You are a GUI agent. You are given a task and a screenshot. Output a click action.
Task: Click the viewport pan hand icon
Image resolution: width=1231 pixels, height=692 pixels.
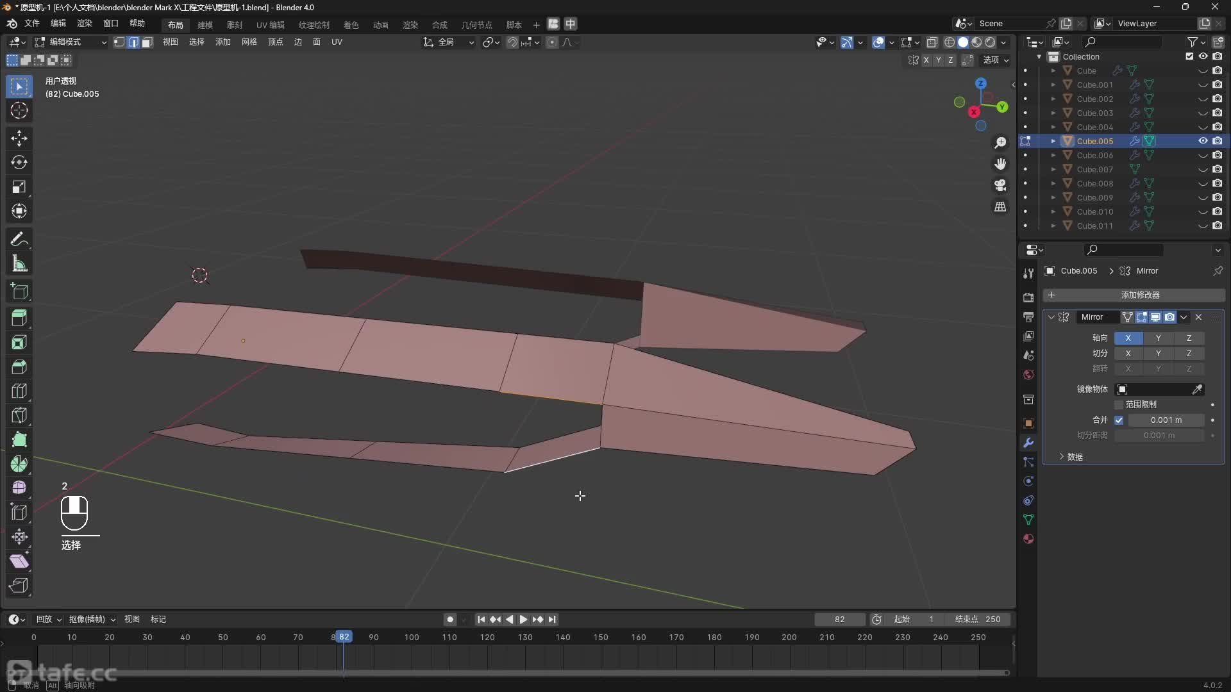click(1000, 164)
